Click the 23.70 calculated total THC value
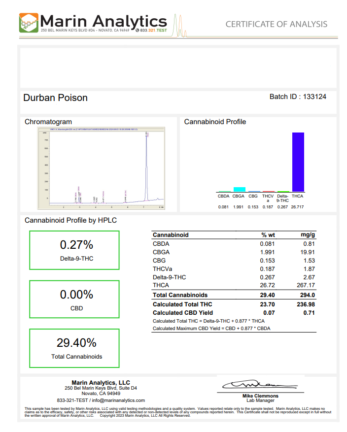Viewport: 347px width, 432px height. 267,304
